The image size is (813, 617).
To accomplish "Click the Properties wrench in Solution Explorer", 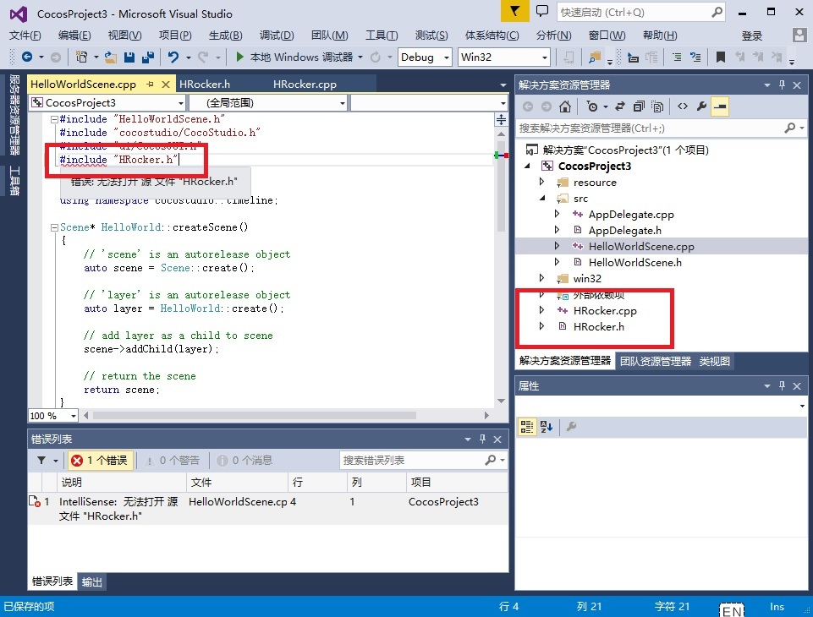I will click(701, 106).
